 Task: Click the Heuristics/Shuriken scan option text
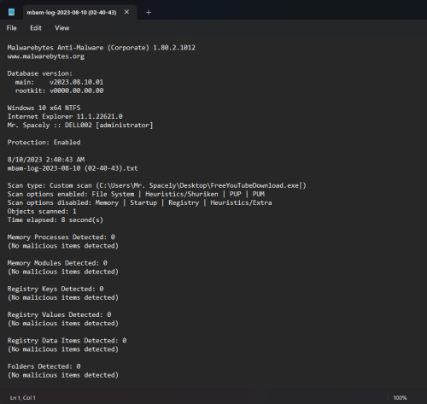coord(182,194)
